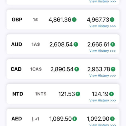Click green up arrow beside AUD 2,608.54

coord(76,44)
